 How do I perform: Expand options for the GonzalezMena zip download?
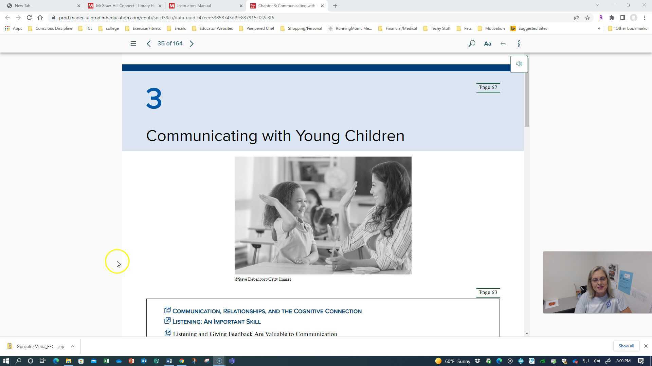[x=72, y=346]
